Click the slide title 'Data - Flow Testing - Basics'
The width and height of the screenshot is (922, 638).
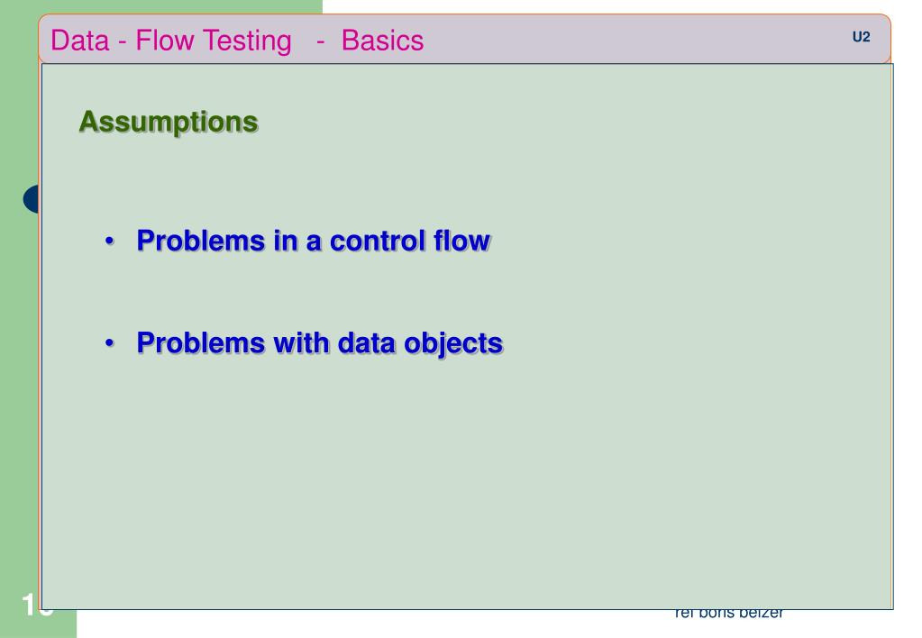click(x=237, y=41)
